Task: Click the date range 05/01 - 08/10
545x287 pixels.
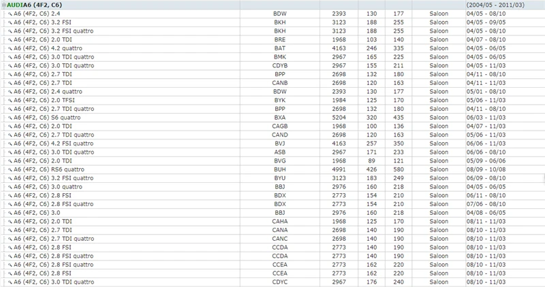Action: point(486,92)
